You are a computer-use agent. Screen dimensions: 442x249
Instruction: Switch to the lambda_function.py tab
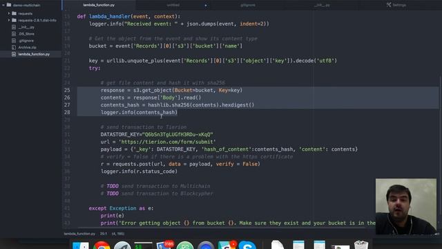pyautogui.click(x=99, y=5)
